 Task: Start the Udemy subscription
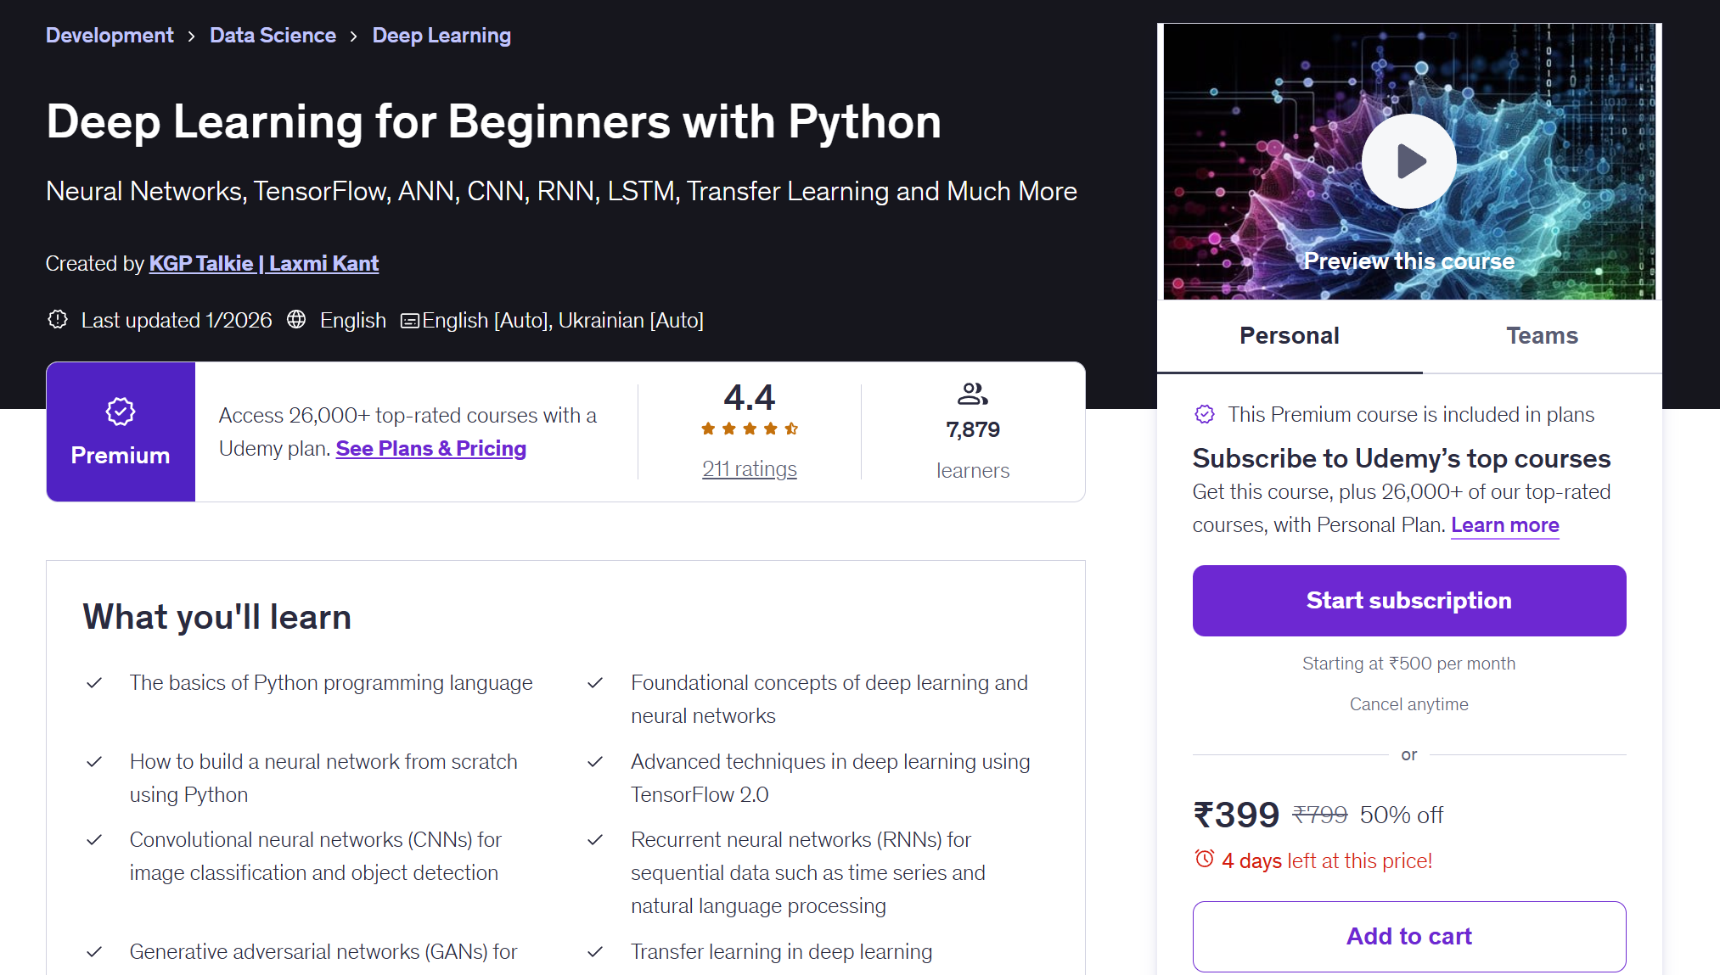(x=1408, y=600)
